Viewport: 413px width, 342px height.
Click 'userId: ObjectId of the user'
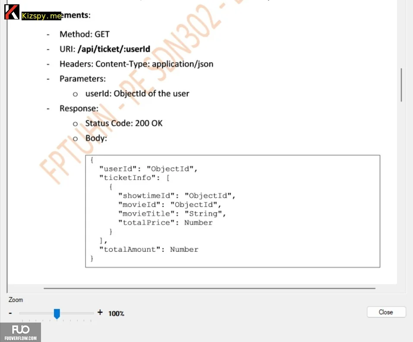(137, 94)
